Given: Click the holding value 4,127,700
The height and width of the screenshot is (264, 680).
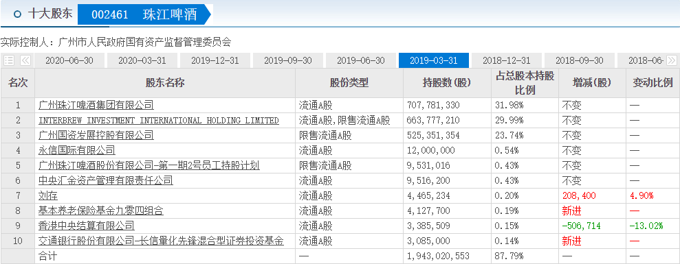Looking at the screenshot, I should click(429, 211).
